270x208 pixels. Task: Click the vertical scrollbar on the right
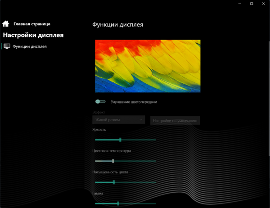click(269, 99)
